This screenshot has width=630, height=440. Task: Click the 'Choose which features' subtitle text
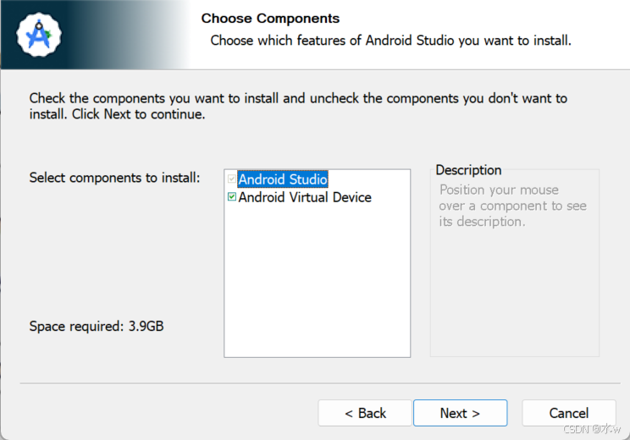pos(390,41)
